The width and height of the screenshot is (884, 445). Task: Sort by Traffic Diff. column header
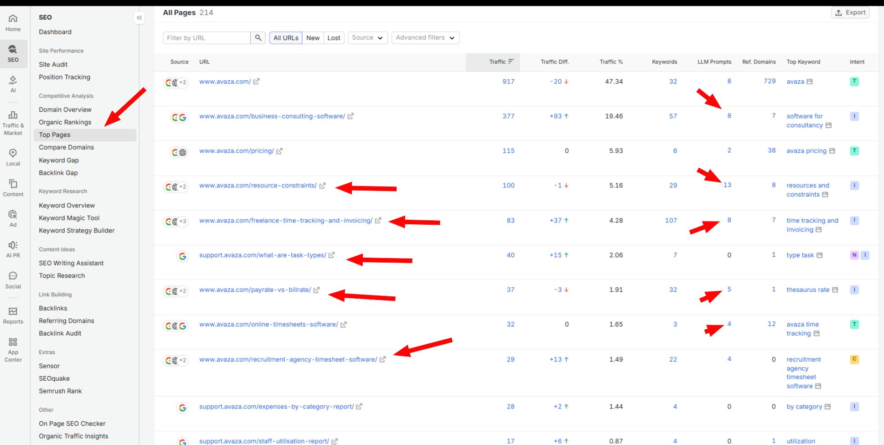[x=554, y=62]
